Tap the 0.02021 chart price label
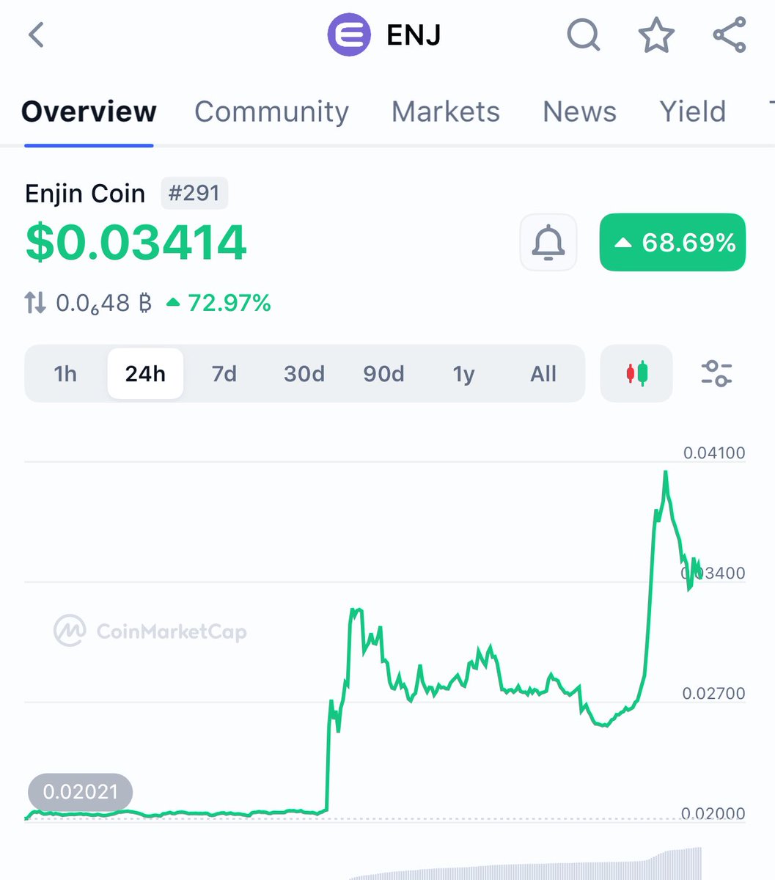The width and height of the screenshot is (775, 880). pyautogui.click(x=81, y=792)
